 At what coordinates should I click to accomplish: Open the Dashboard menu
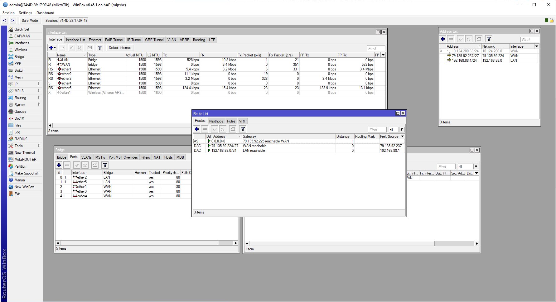pyautogui.click(x=45, y=13)
